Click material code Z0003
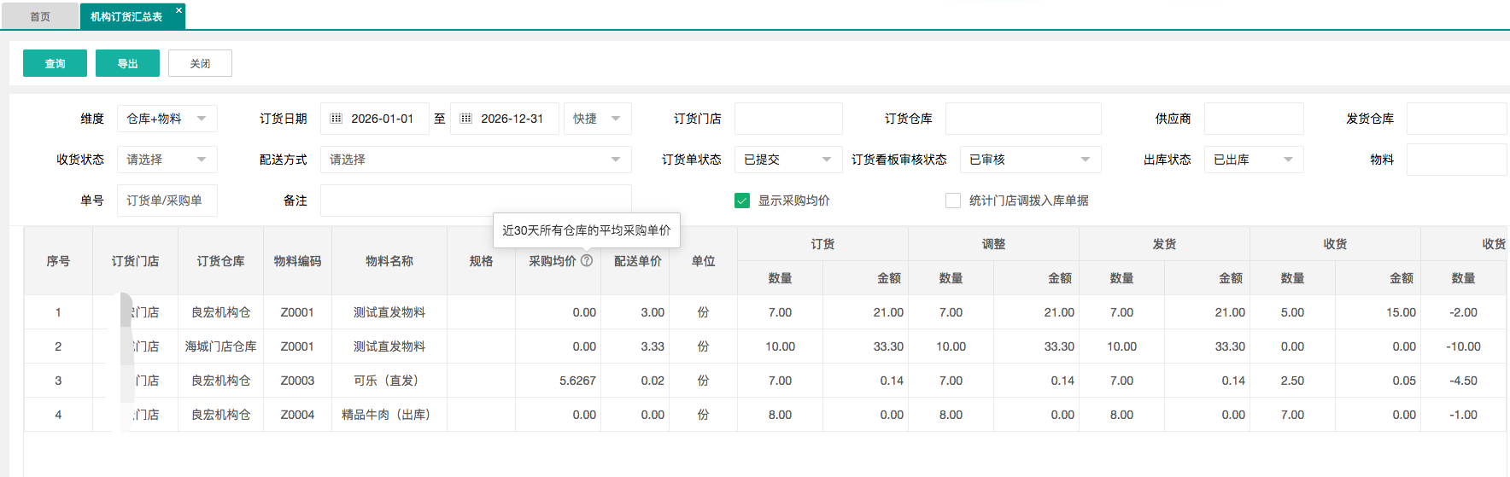 tap(297, 381)
